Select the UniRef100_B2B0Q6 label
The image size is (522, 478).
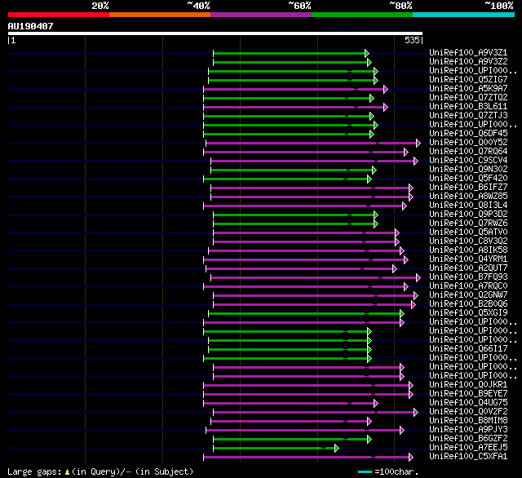click(x=468, y=304)
